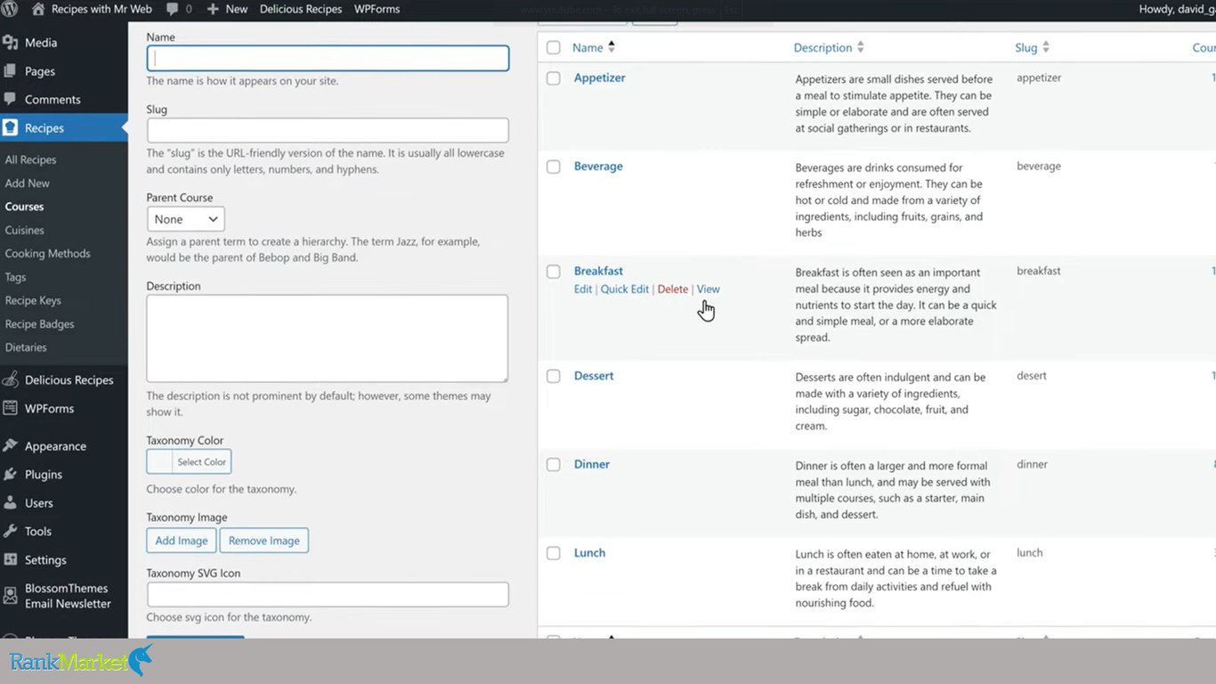
Task: Open the Recipe Keys submenu
Action: [33, 300]
